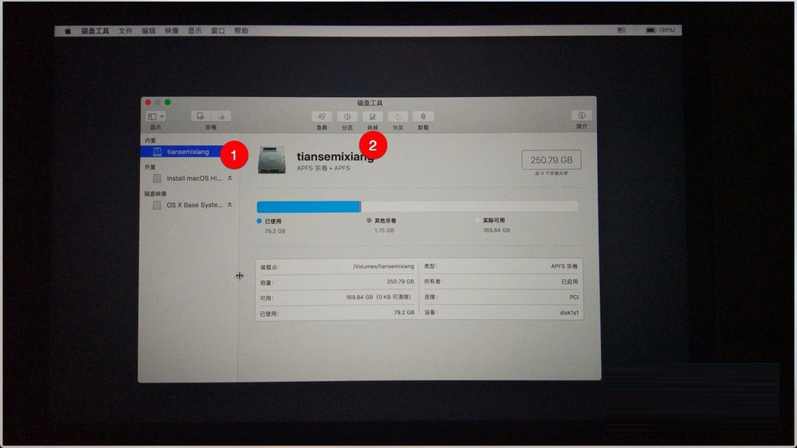Click the Restore (恢复) toolbar icon
The image size is (797, 448).
(398, 116)
